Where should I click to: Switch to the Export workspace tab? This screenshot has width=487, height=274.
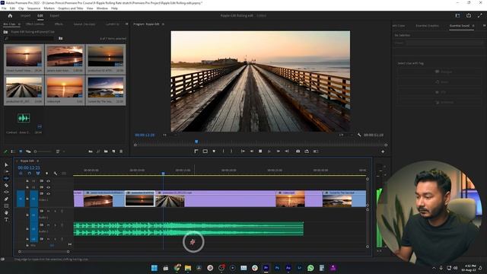tap(54, 15)
